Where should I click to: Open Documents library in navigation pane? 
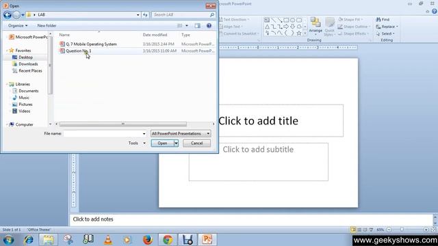29,91
